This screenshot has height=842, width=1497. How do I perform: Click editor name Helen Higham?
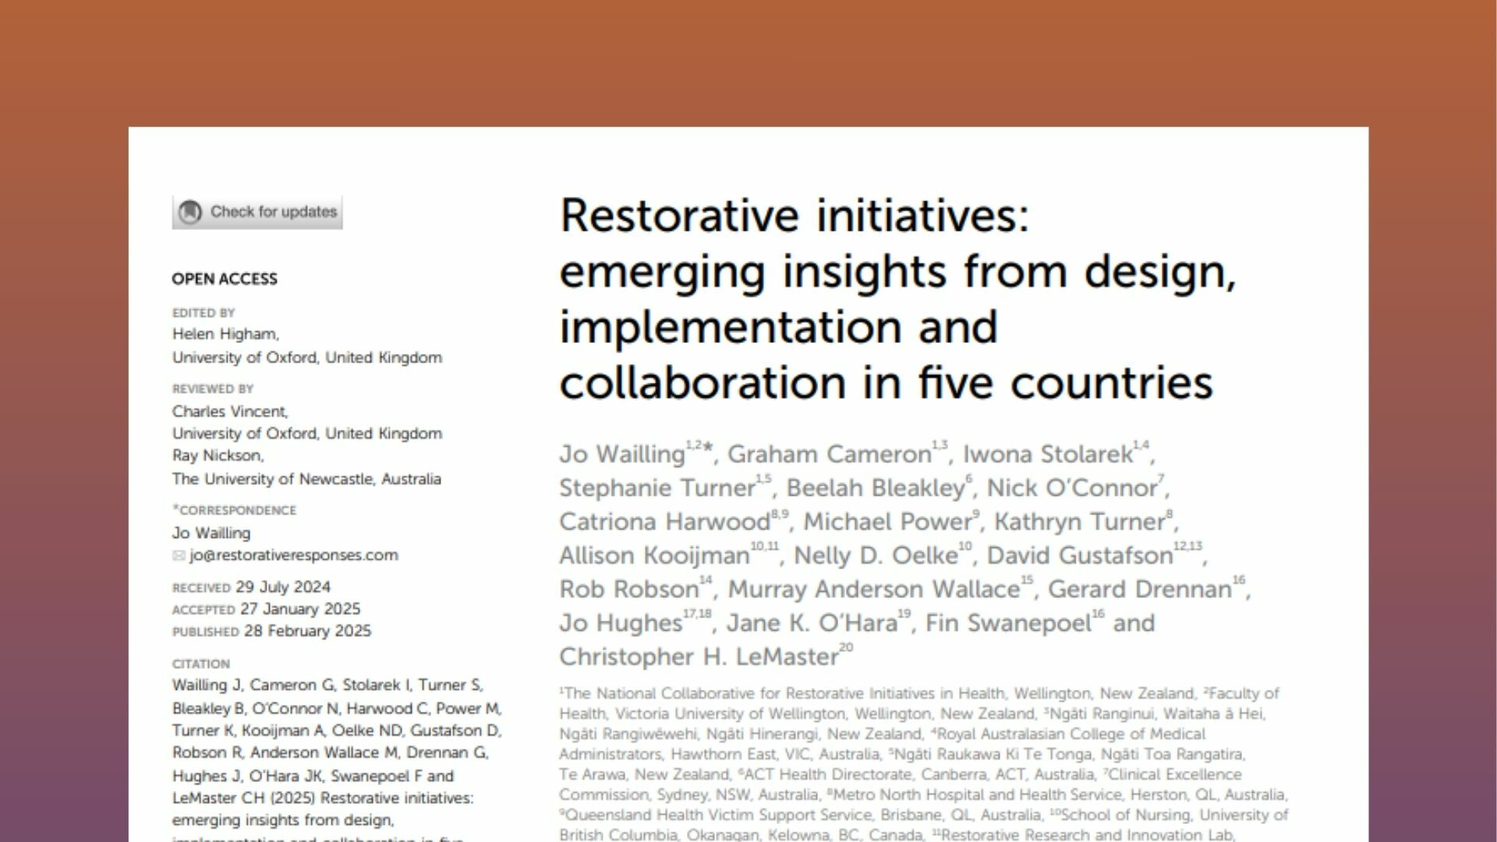click(225, 334)
